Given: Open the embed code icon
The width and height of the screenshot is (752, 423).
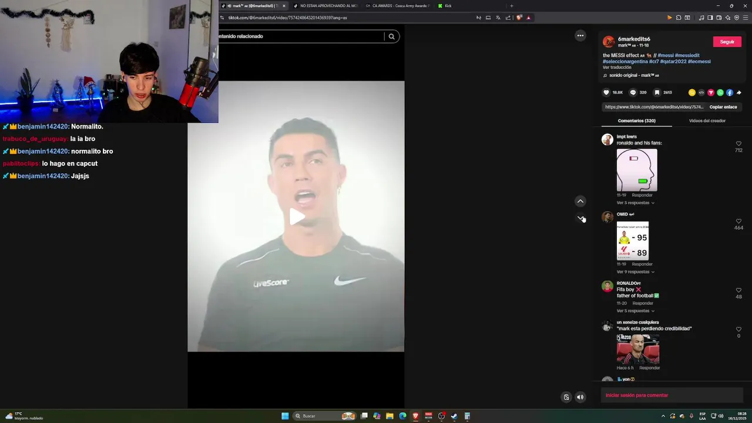Looking at the screenshot, I should [x=701, y=93].
